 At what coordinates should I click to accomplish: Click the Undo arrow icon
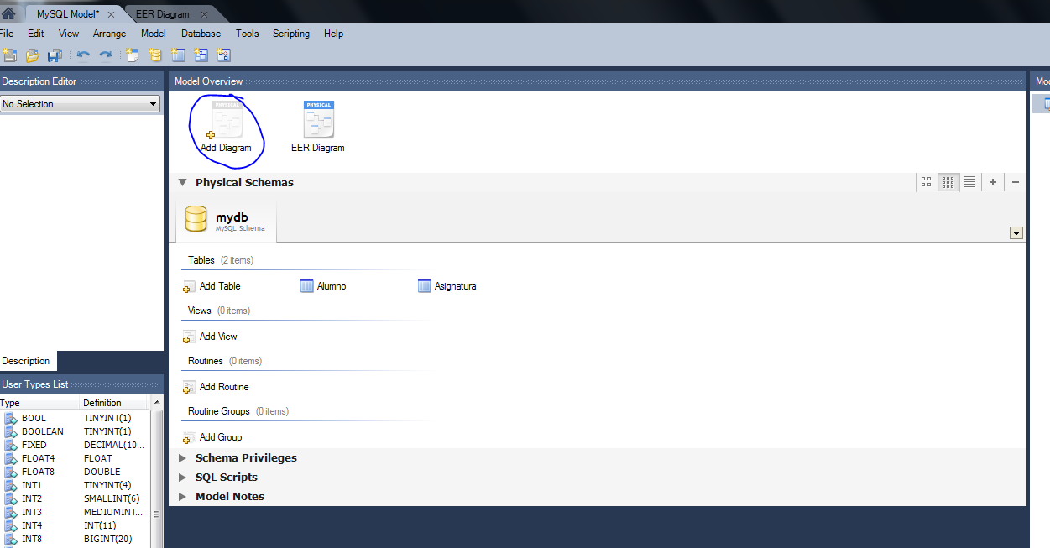(83, 55)
